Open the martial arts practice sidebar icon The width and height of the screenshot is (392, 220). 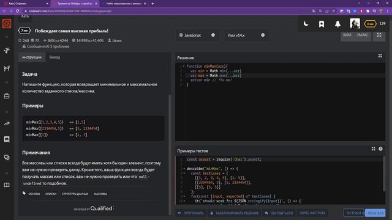pyautogui.click(x=7, y=50)
